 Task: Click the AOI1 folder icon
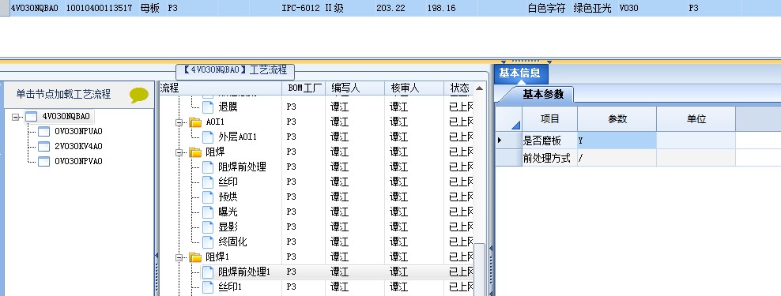[x=194, y=122]
